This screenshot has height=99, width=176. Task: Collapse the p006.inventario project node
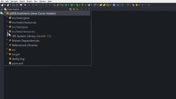tap(5, 12)
